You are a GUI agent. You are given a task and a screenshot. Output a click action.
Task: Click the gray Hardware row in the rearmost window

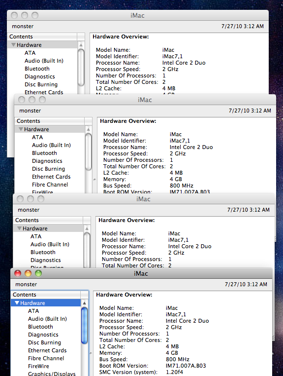(x=42, y=45)
